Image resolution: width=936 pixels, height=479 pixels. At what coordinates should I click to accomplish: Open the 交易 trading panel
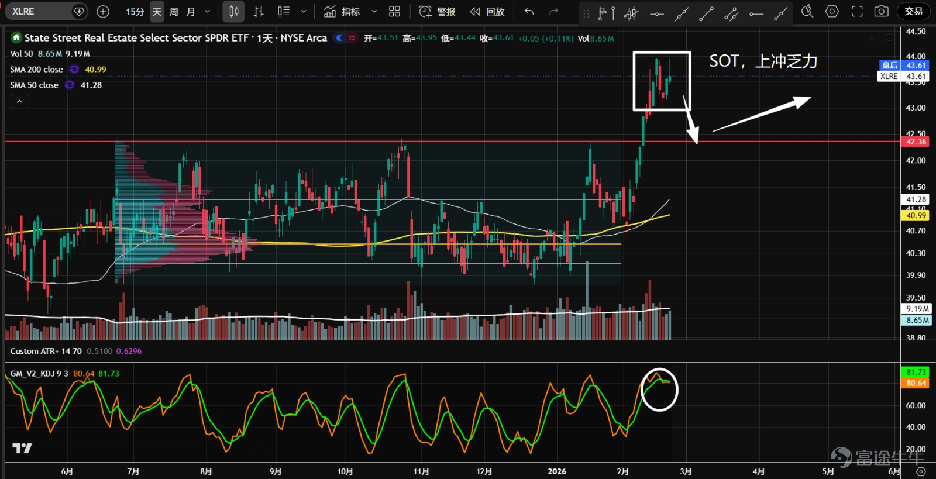click(914, 11)
